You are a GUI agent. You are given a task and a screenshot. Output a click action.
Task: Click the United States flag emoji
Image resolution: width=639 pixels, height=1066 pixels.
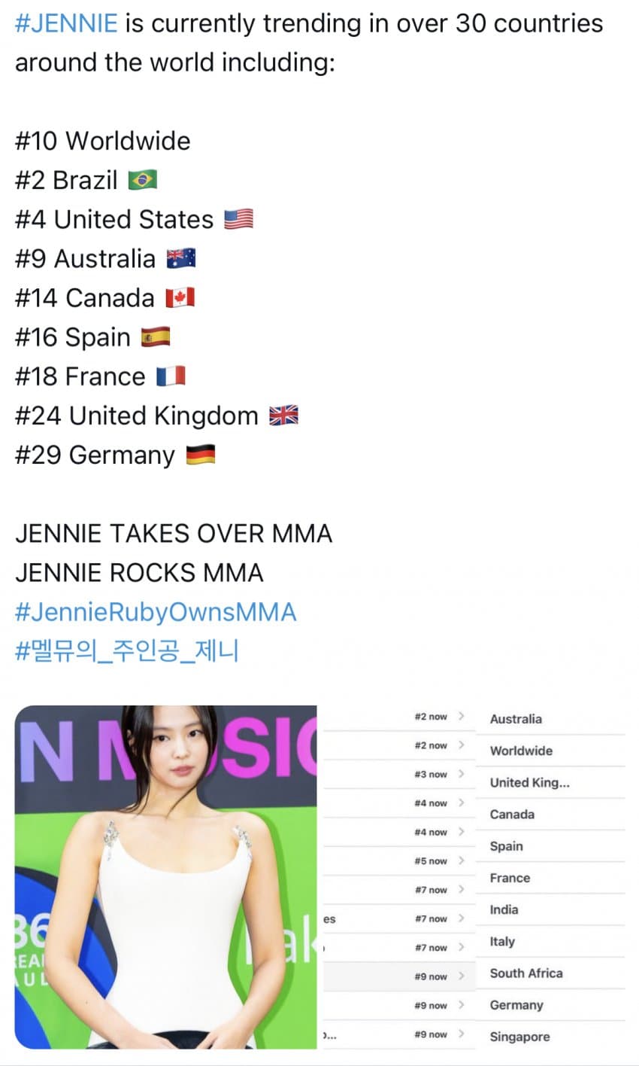pyautogui.click(x=238, y=220)
